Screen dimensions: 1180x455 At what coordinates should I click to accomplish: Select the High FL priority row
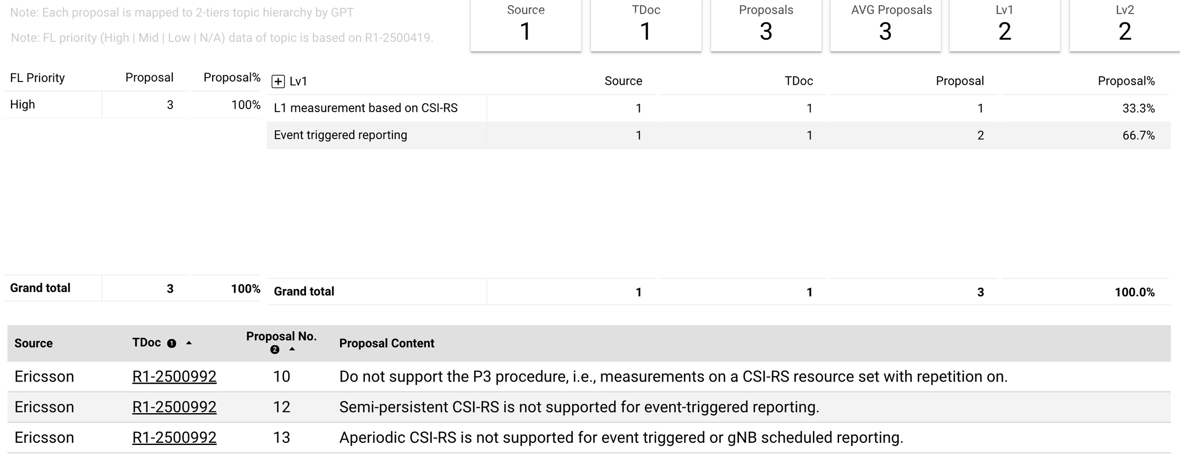pyautogui.click(x=23, y=105)
